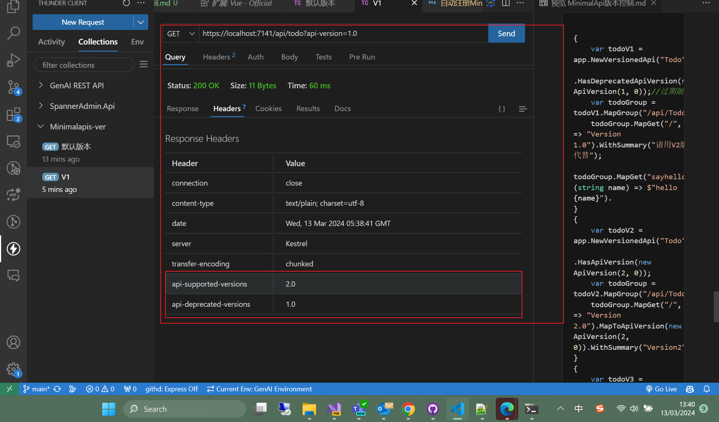Screen dimensions: 719x422
Task: Click the taskbar Search box
Action: (x=184, y=409)
